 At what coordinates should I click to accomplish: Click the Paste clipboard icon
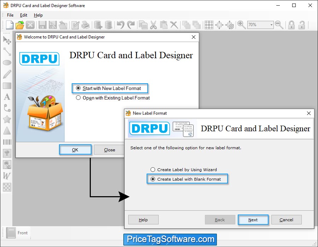(x=164, y=25)
